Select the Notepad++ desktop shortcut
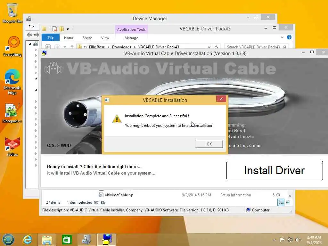The image size is (328, 246). pyautogui.click(x=12, y=113)
